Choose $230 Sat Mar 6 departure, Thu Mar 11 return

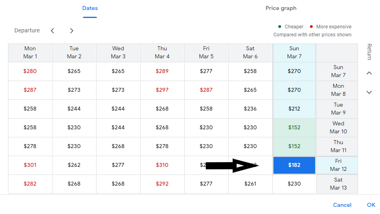point(250,146)
